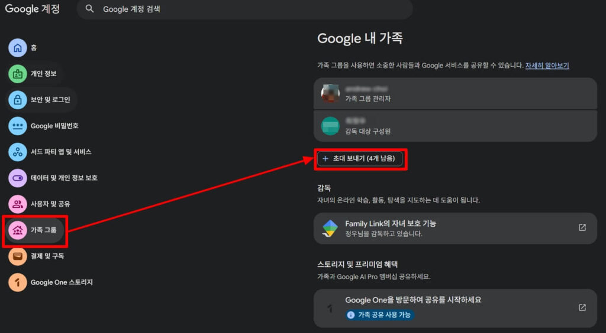Click the 감독 section heading
This screenshot has width=606, height=333.
click(x=324, y=188)
